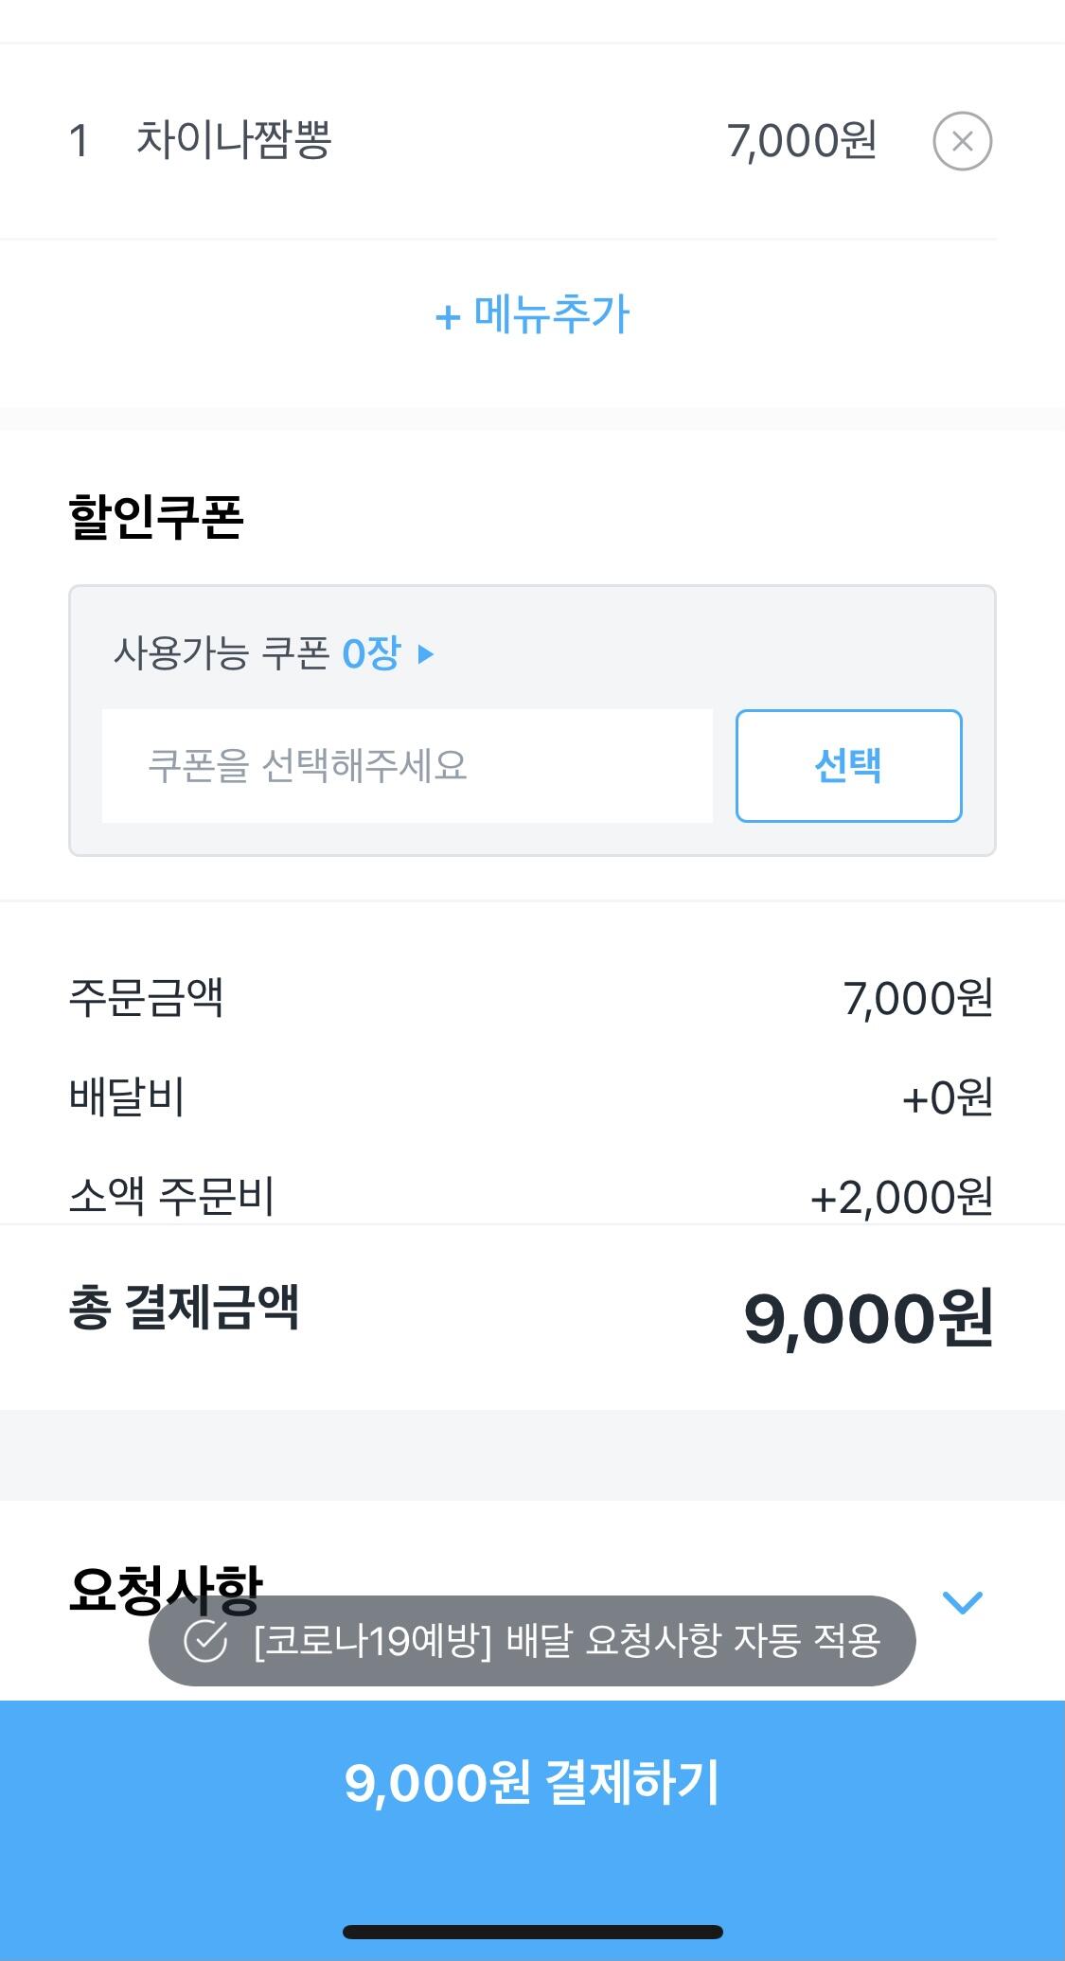Tap the checkmark icon in the toast

pos(204,1641)
